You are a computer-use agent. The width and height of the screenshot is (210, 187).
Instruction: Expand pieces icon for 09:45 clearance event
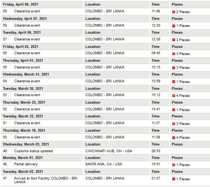click(174, 54)
